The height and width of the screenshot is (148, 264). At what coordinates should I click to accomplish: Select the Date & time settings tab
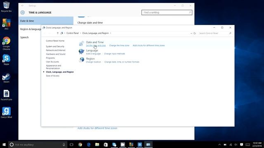pyautogui.click(x=46, y=21)
